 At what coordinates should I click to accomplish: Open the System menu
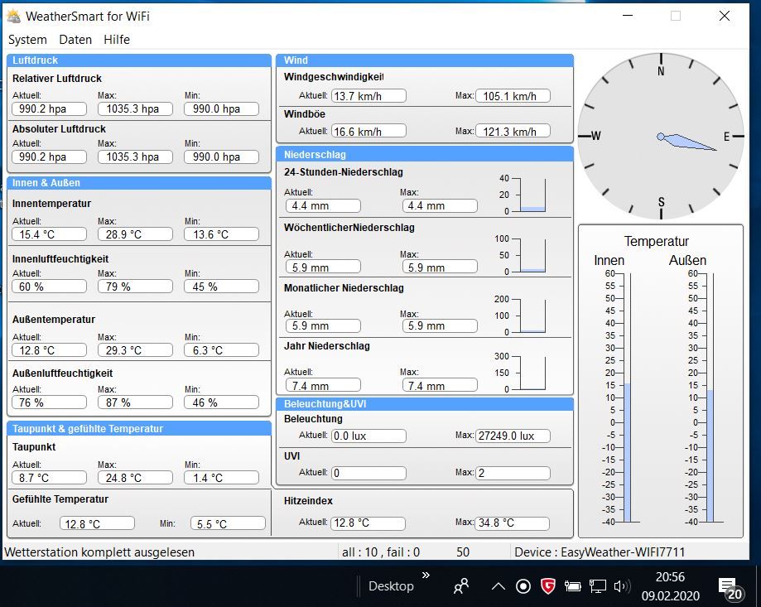[27, 40]
